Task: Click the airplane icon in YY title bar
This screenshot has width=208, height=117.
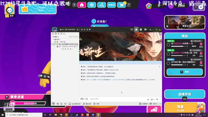Action: [x=84, y=29]
